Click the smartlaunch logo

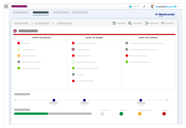(x=166, y=6)
